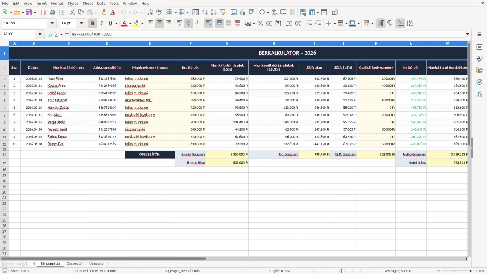This screenshot has width=487, height=274.
Task: Open Draw Functions shapes icon
Action: point(335,13)
